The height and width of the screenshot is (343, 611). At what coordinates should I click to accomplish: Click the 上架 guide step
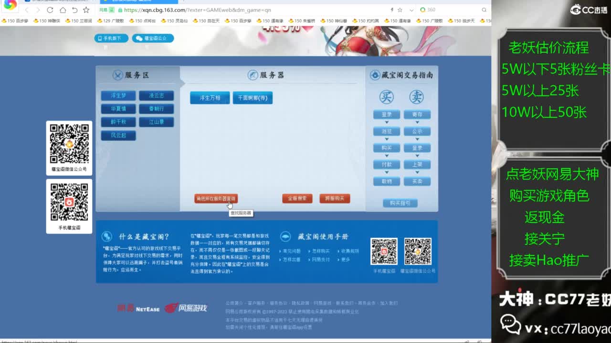click(417, 165)
